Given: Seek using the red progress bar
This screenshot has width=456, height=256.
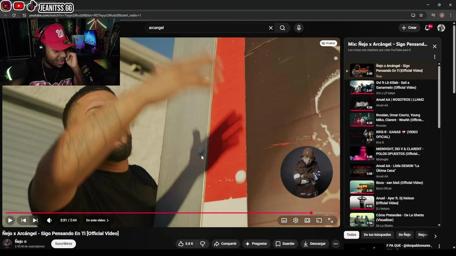Looking at the screenshot, I should 171,213.
